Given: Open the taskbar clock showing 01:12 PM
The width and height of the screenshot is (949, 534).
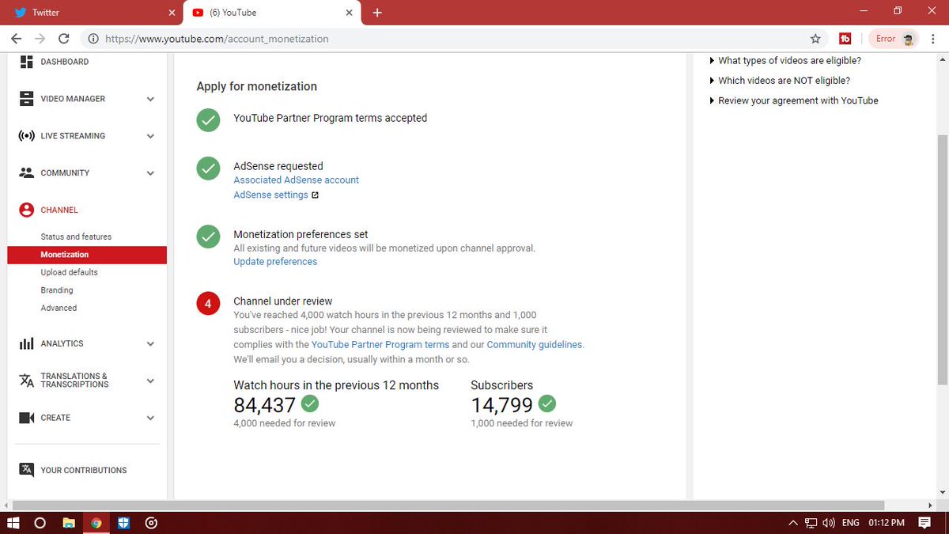Looking at the screenshot, I should (x=887, y=523).
